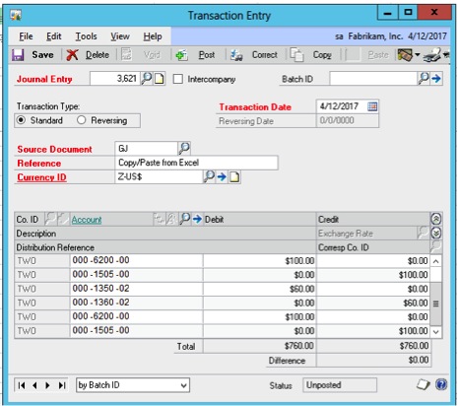Click the empty Batch ID field
The width and height of the screenshot is (458, 406).
point(373,79)
